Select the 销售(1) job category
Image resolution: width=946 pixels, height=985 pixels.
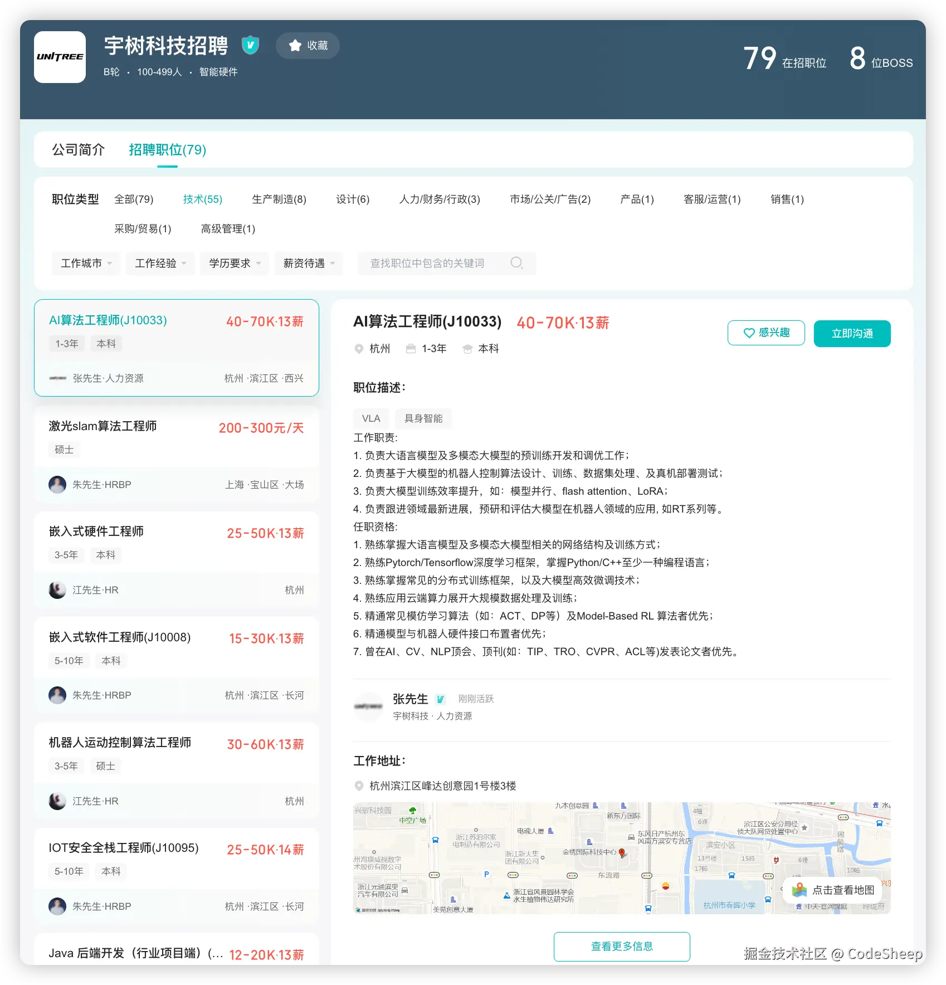[787, 199]
